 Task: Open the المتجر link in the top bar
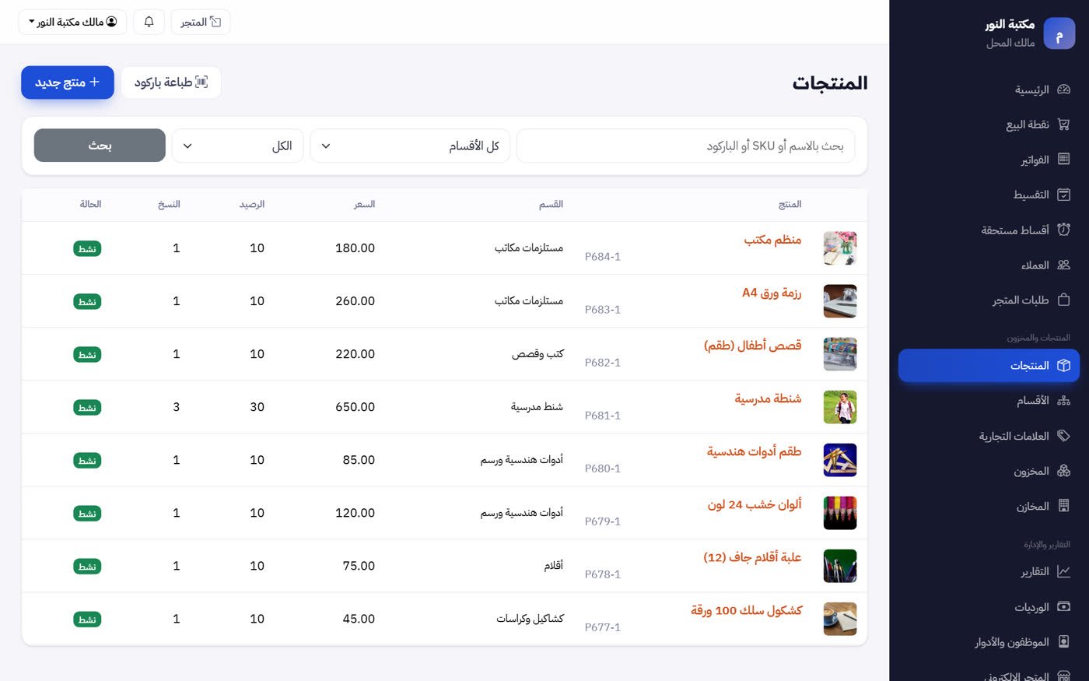pyautogui.click(x=201, y=22)
